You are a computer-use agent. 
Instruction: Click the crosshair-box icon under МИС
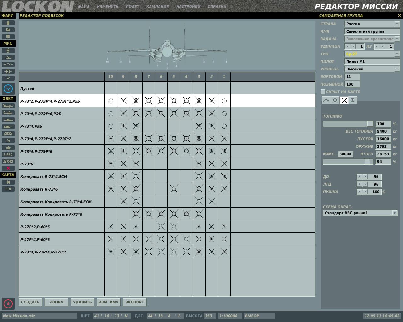pos(8,71)
